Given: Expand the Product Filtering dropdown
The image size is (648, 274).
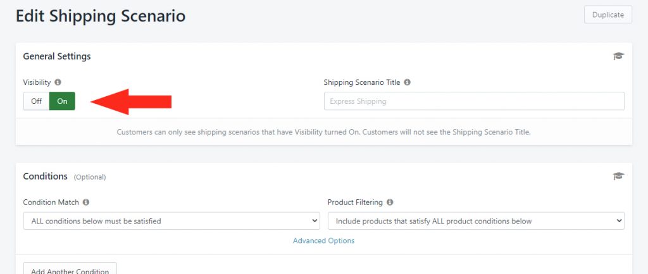Looking at the screenshot, I should coord(476,221).
